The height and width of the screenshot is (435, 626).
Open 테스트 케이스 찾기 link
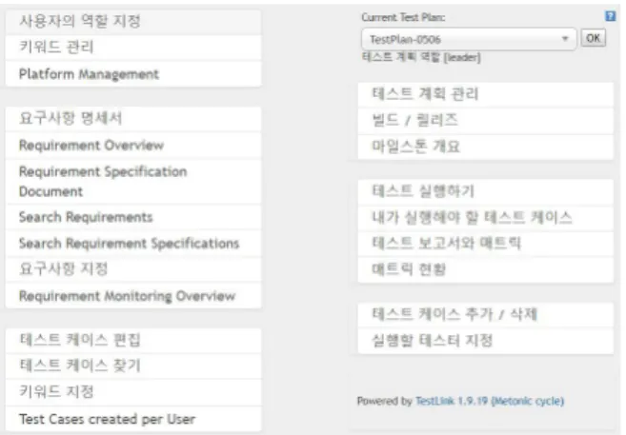pos(133,366)
